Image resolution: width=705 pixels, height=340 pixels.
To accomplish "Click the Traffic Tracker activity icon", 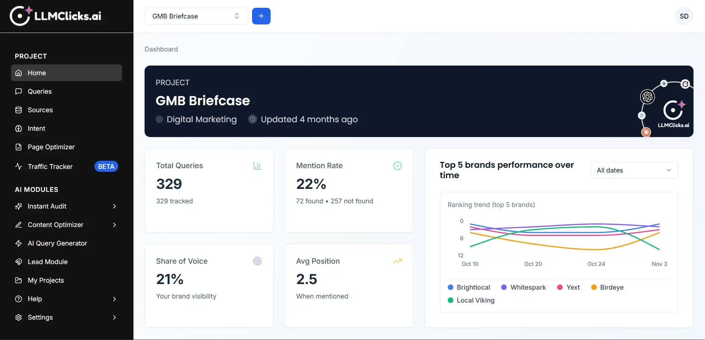I will (19, 166).
